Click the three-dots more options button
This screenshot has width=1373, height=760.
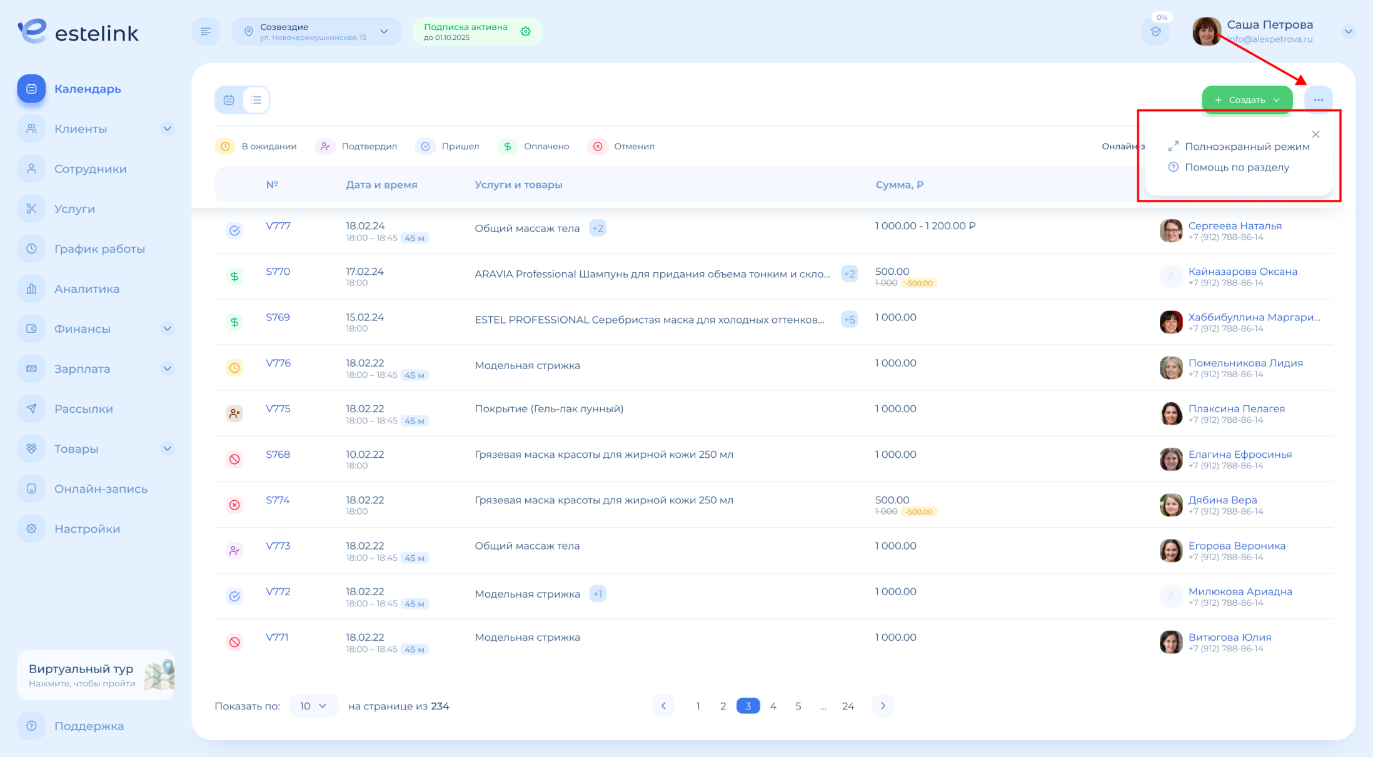[1318, 100]
